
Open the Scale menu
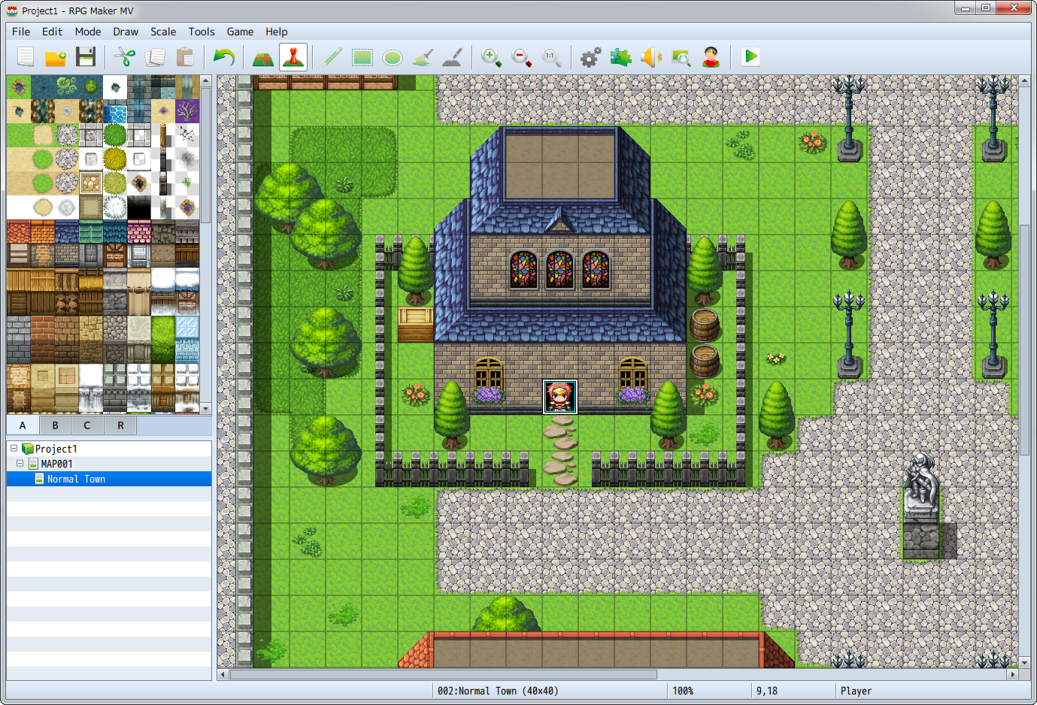click(163, 32)
